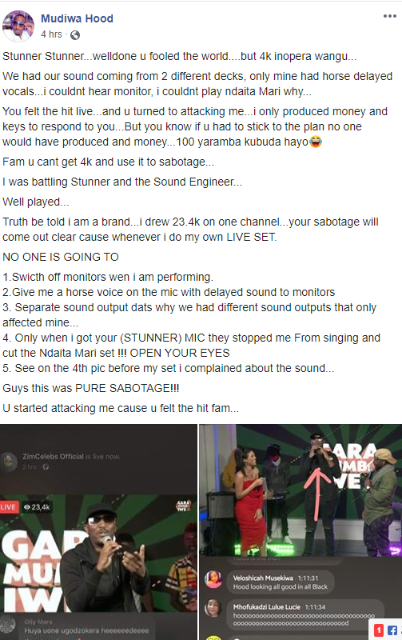Open the post options three-dot menu
402x640 pixels.
389,16
